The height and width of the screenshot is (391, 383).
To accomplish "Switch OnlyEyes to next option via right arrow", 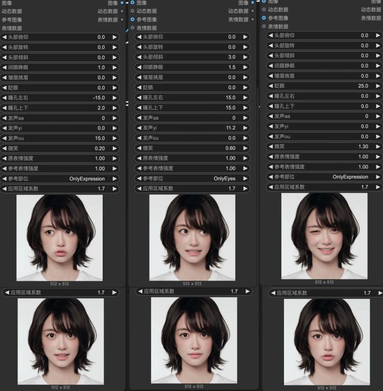I will [245, 178].
